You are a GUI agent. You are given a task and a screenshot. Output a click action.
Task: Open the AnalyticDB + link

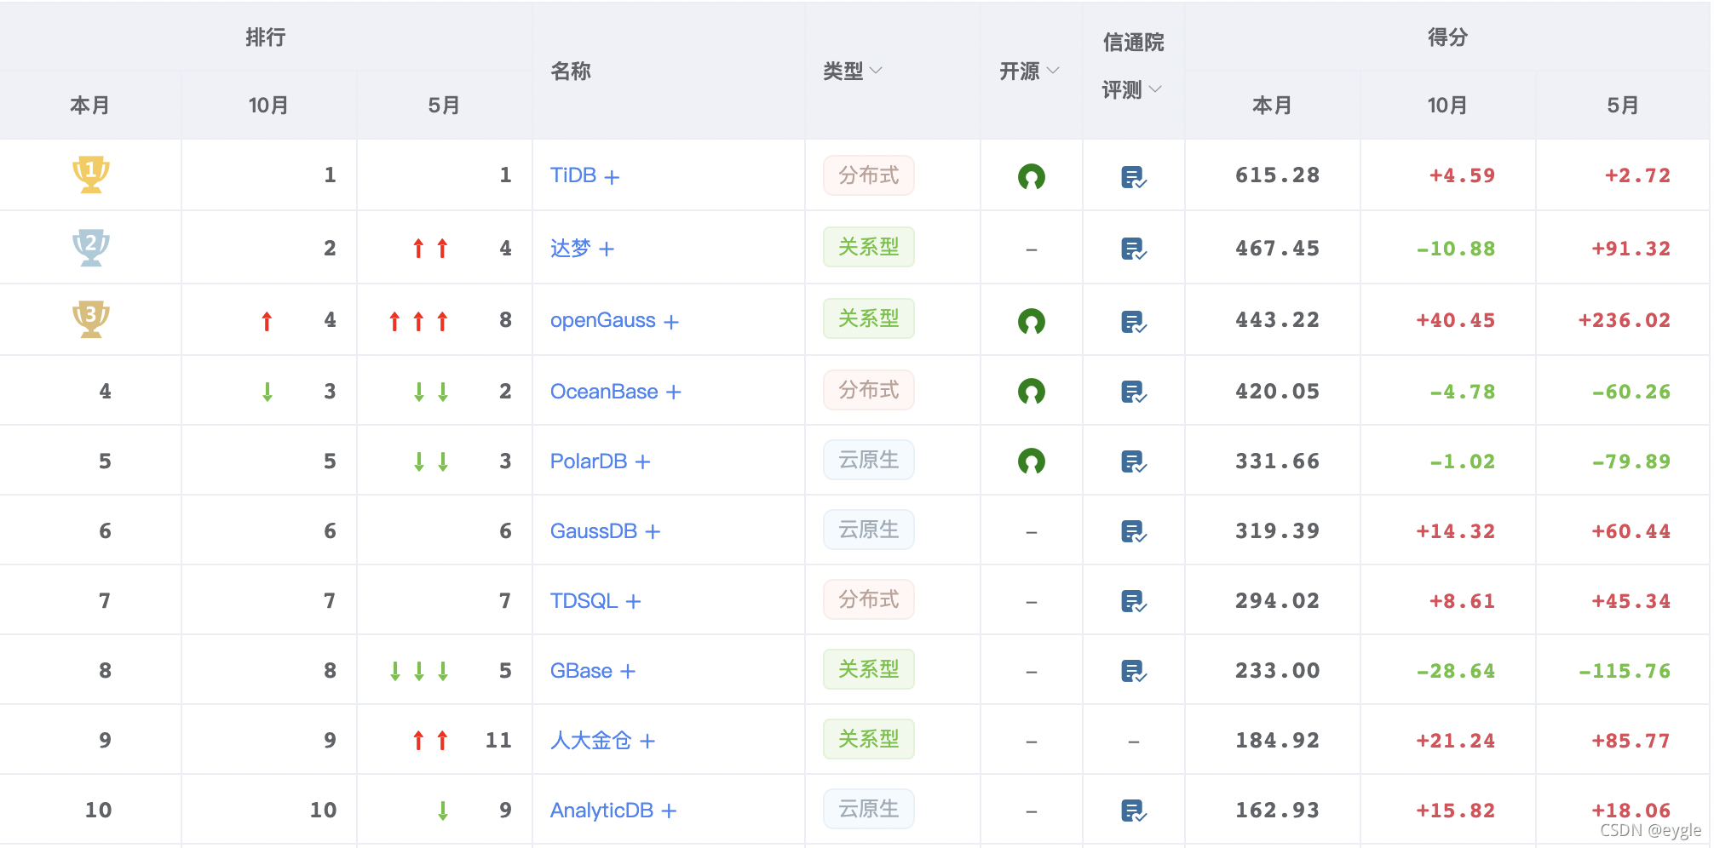(613, 811)
